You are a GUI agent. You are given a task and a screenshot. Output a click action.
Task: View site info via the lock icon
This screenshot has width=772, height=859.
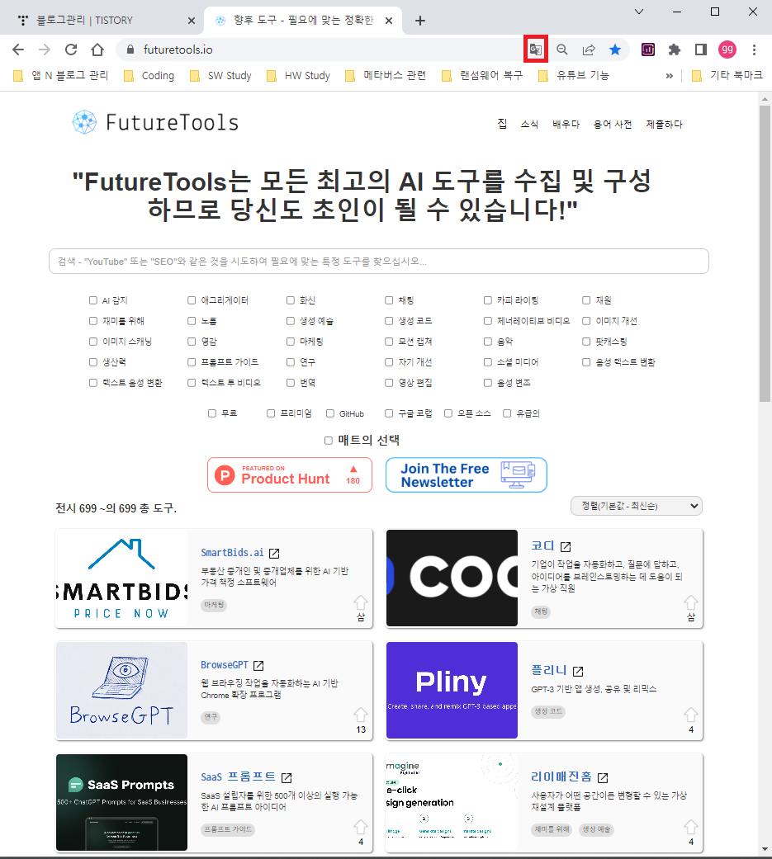pos(130,50)
